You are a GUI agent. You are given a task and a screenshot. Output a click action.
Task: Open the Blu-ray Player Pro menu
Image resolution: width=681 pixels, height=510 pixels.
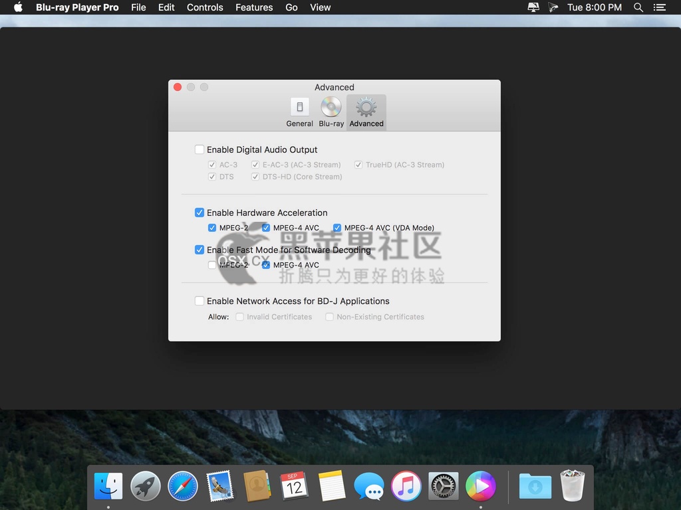tap(77, 7)
